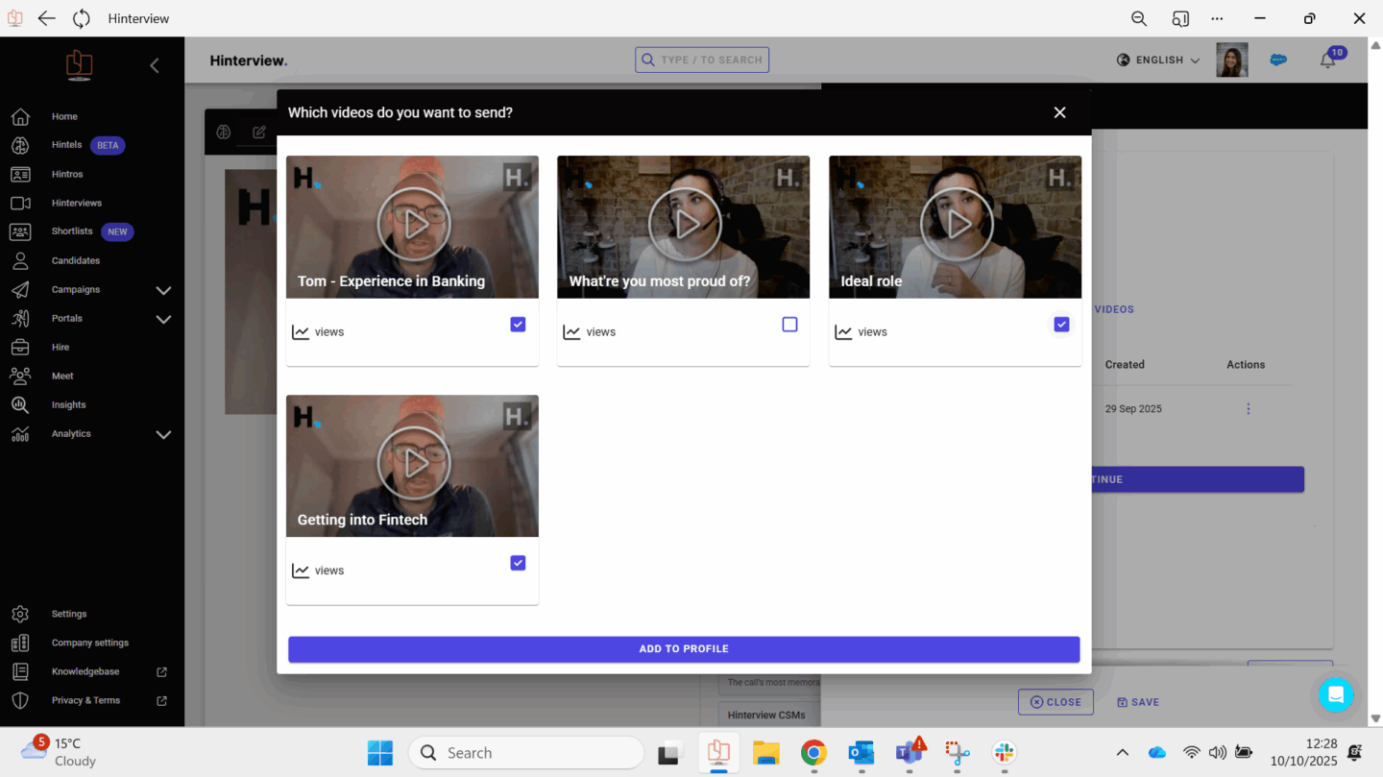Select the What're you most proud of video checkbox
Viewport: 1383px width, 777px height.
(789, 325)
